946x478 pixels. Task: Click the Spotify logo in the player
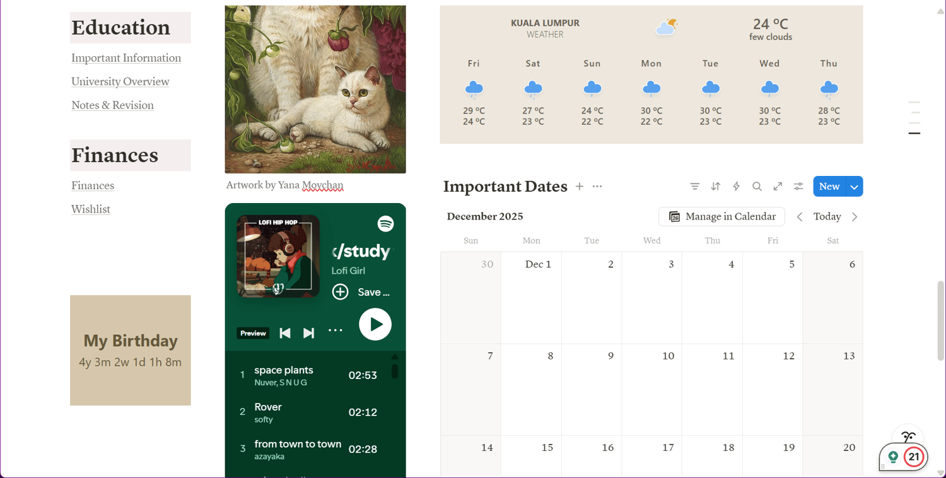point(385,223)
